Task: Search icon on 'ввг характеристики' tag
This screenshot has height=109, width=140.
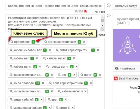Action: coord(46,42)
